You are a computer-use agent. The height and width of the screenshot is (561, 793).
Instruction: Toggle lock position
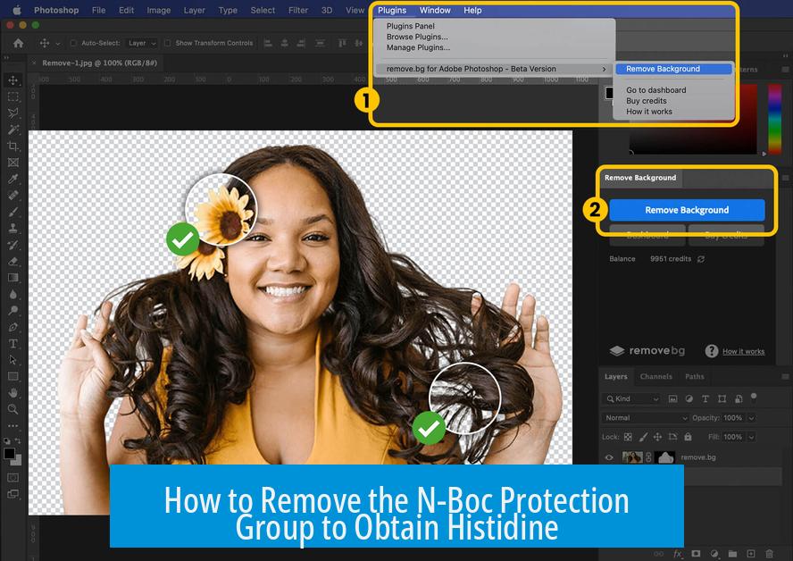[x=657, y=437]
